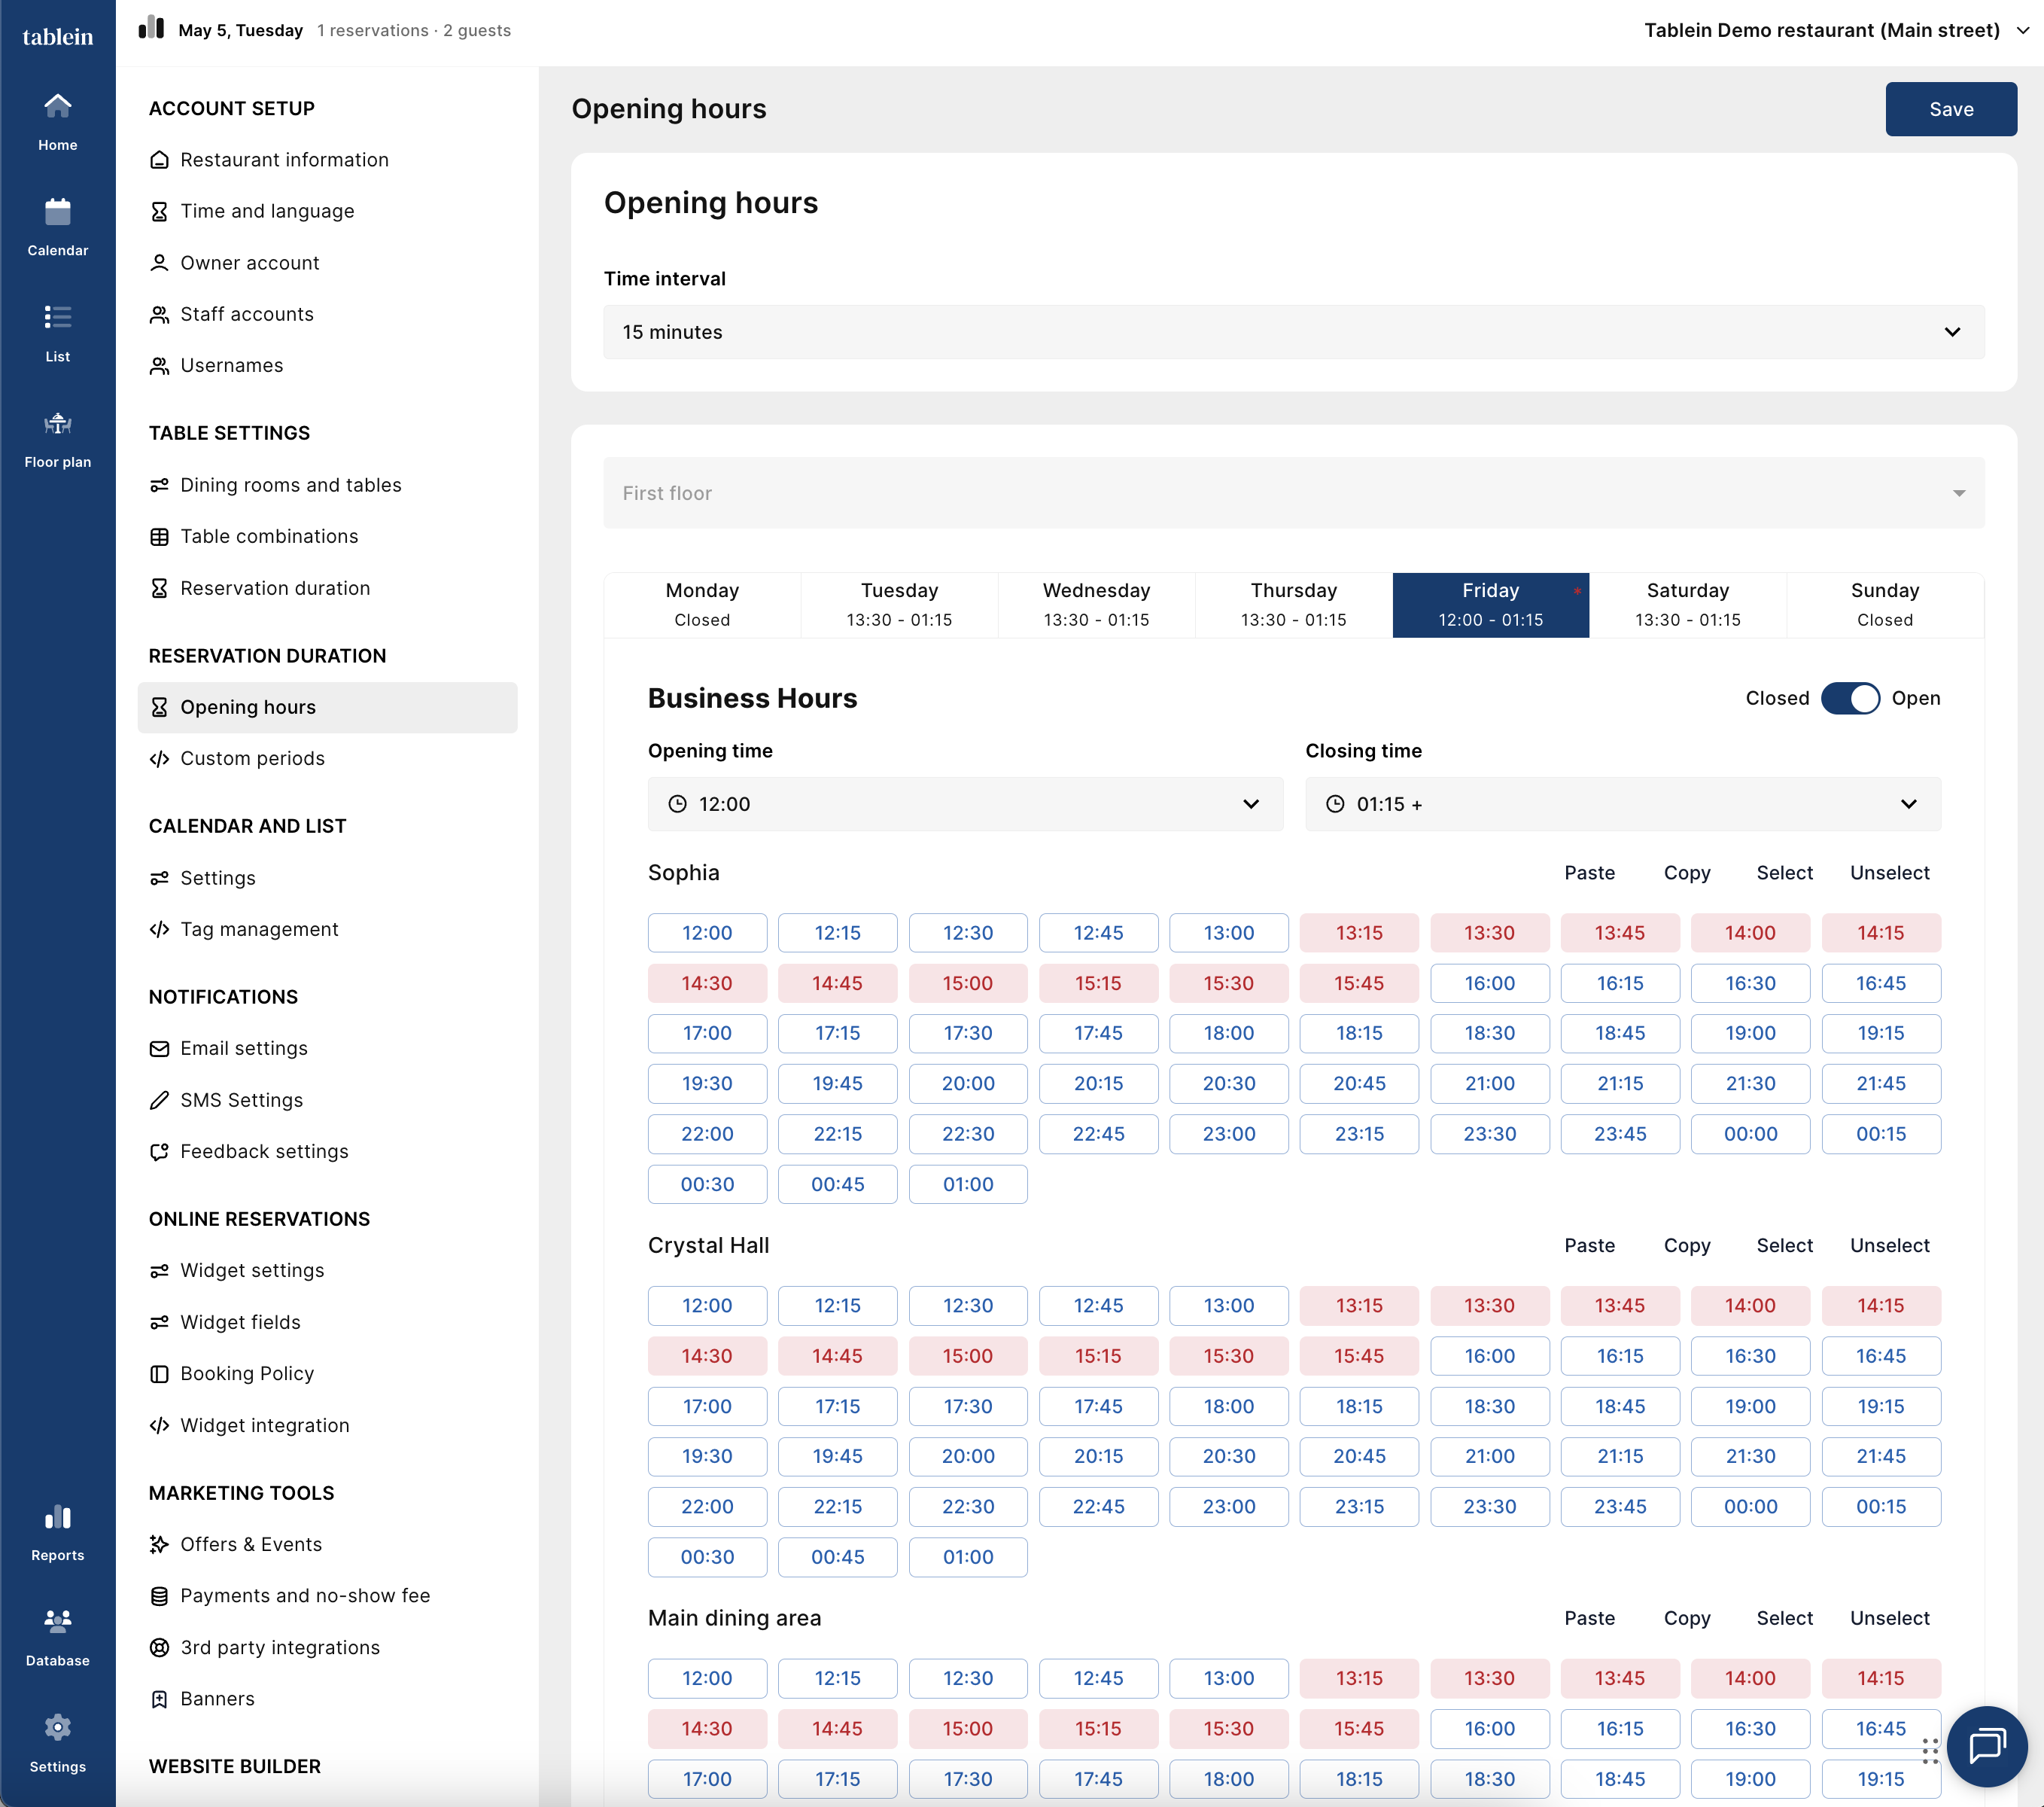Click the envelope icon for Email settings

pos(159,1049)
